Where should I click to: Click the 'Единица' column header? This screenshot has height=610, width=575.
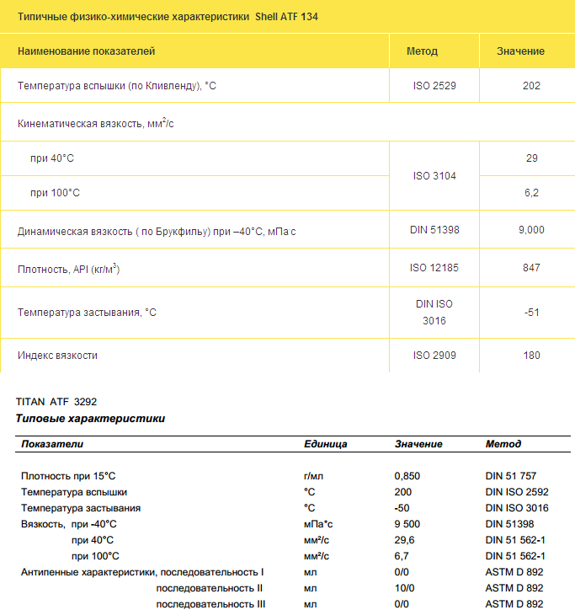(x=325, y=444)
